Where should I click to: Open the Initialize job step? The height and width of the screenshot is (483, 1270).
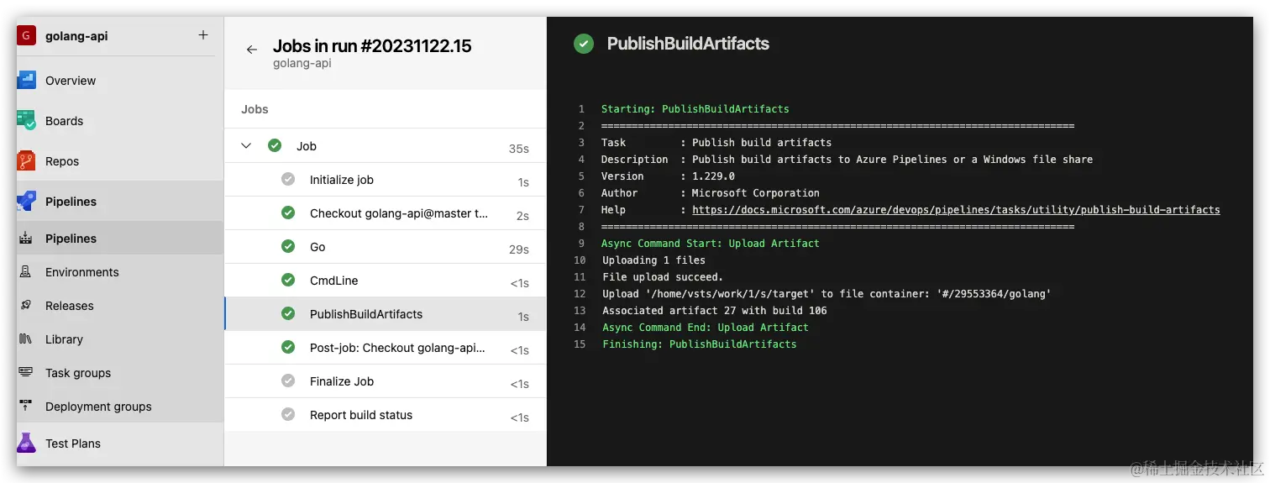(x=341, y=180)
